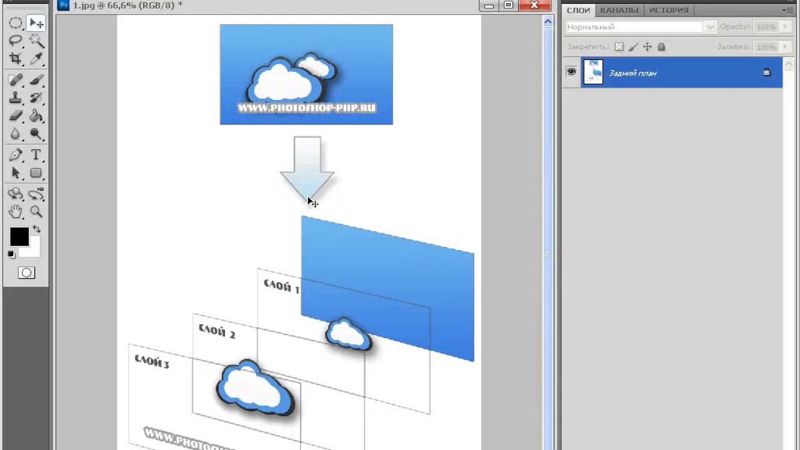
Task: Select the Crop tool
Action: coord(16,58)
